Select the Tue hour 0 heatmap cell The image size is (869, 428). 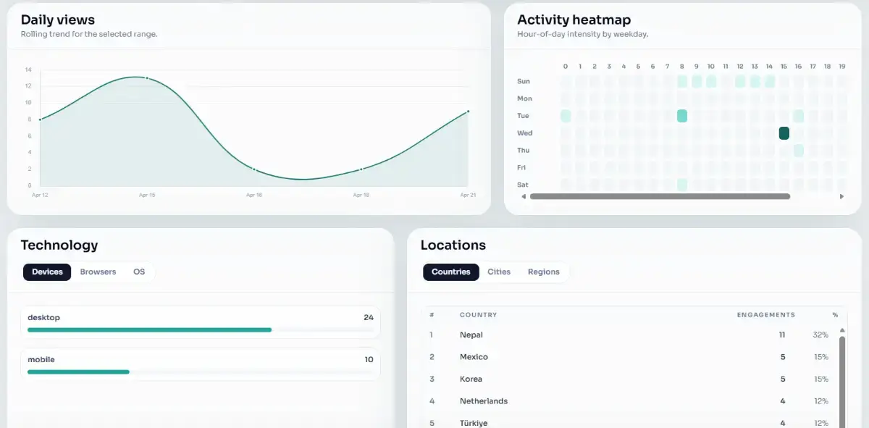(566, 116)
